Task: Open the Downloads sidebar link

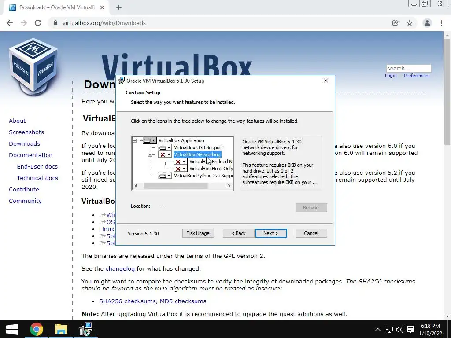Action: tap(25, 144)
